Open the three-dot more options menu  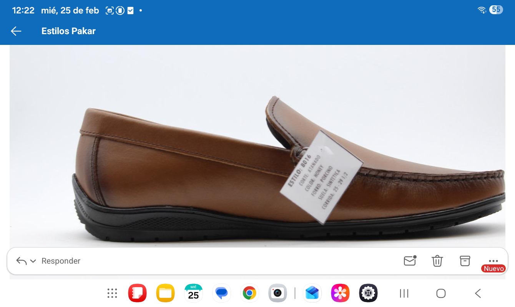tap(493, 261)
